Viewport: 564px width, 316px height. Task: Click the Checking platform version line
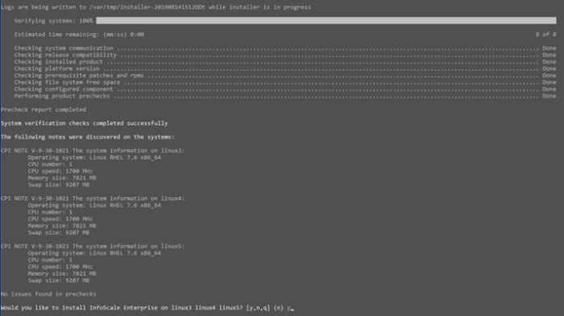click(285, 69)
